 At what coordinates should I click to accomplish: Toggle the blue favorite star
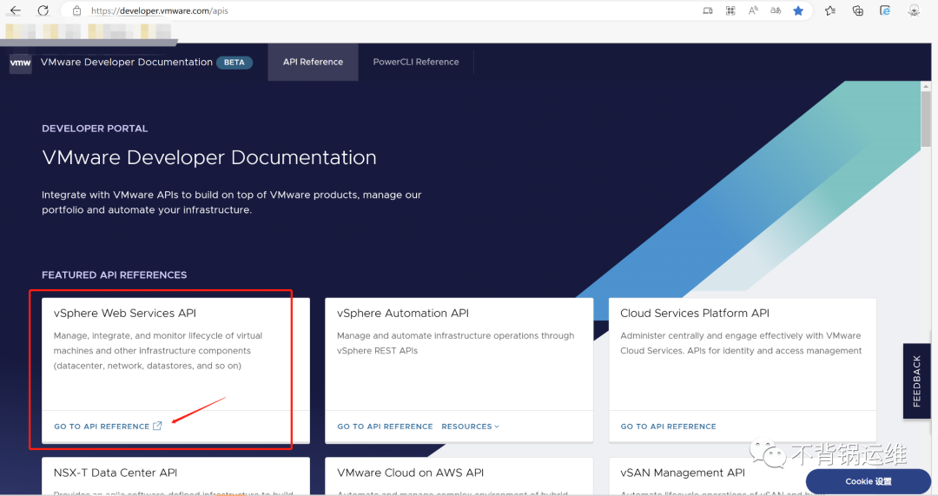click(x=798, y=10)
